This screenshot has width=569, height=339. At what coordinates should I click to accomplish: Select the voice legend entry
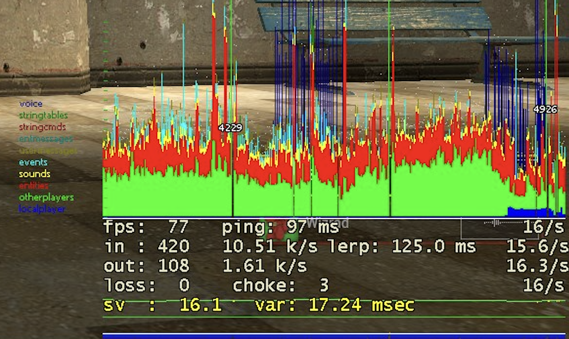click(x=32, y=103)
